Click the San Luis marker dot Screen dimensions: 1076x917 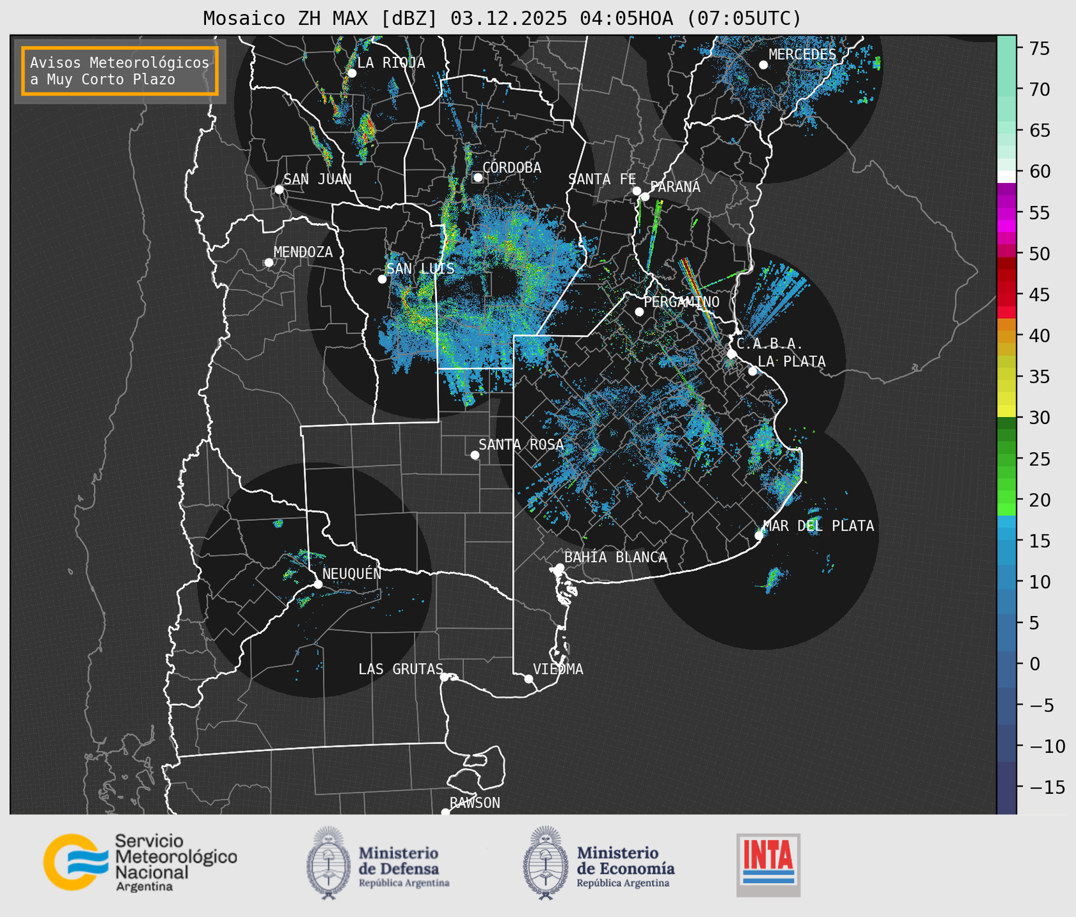click(x=382, y=279)
